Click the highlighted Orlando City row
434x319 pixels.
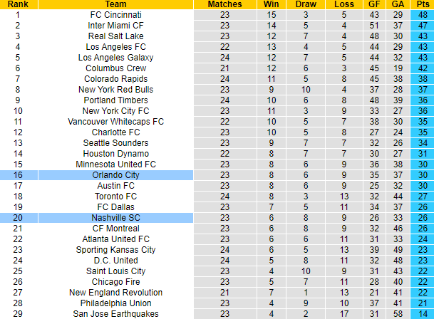click(x=116, y=174)
